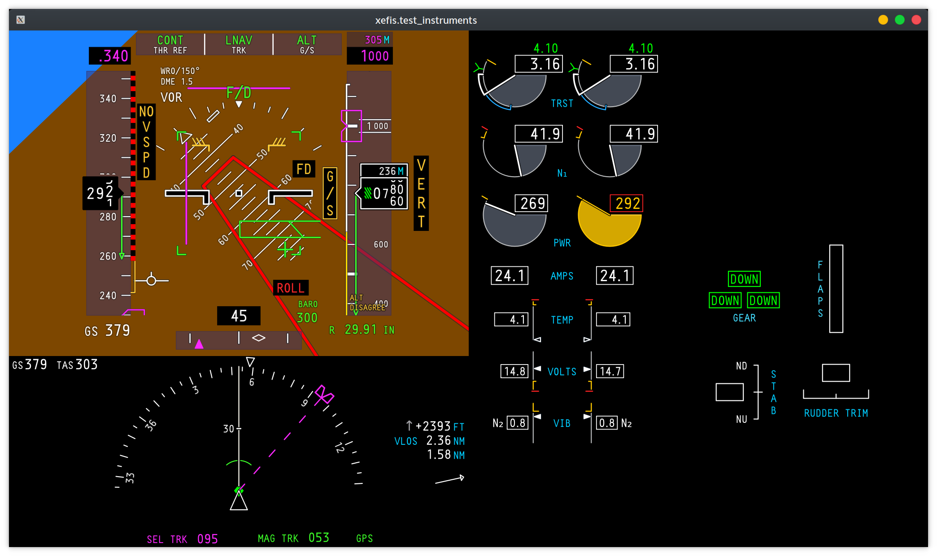This screenshot has height=556, width=937.
Task: Click the white roll pointer triangle under F/D
Action: point(239,104)
